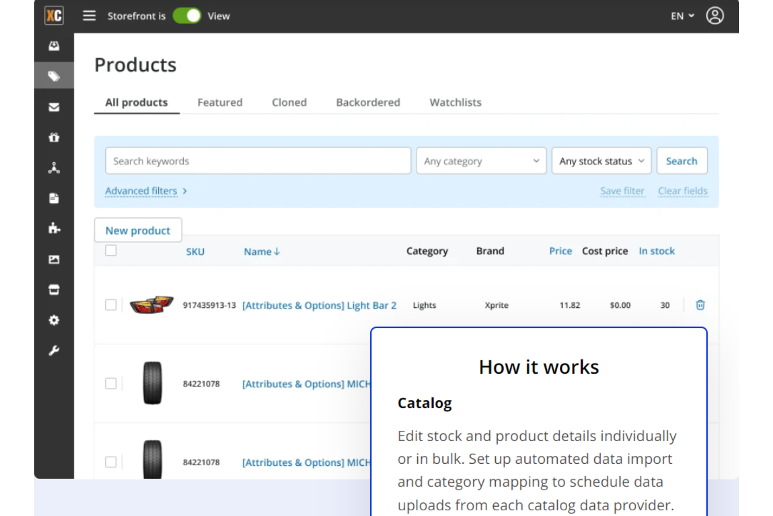Click the New product button
Screen dimensions: 773x516
(137, 230)
